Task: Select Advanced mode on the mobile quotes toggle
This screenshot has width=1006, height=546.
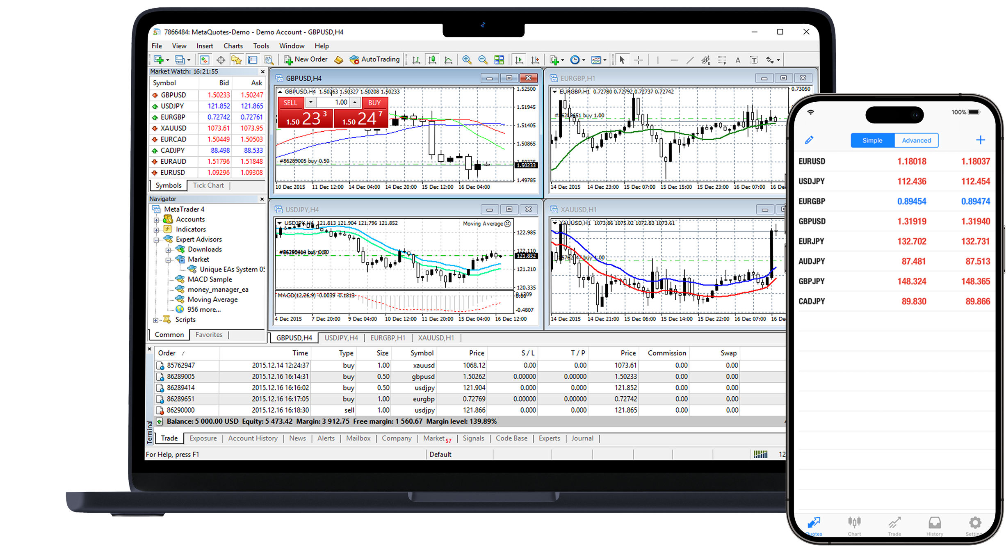Action: (916, 140)
